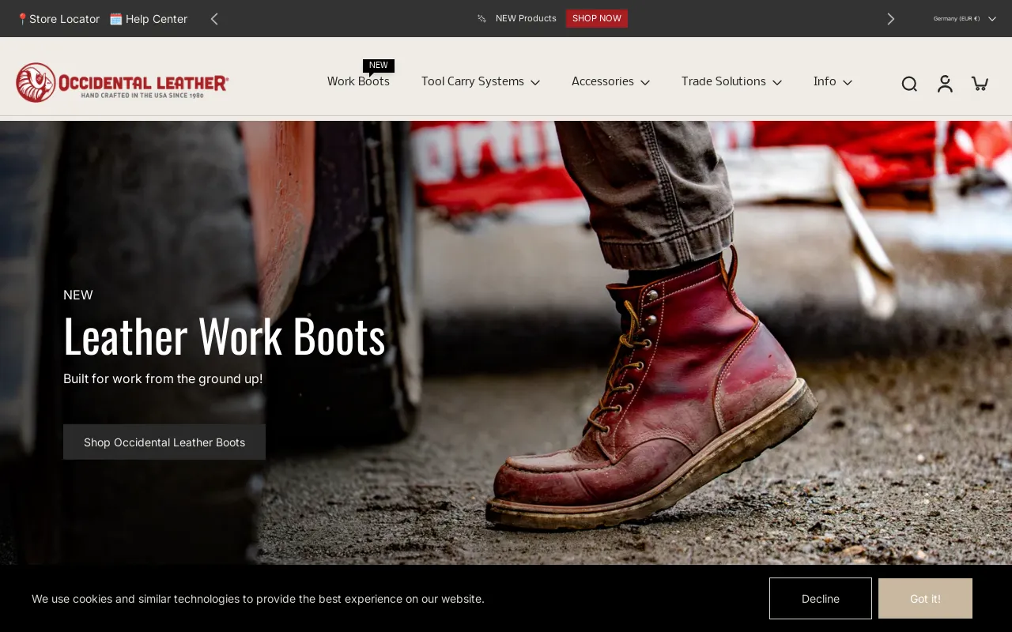Expand the Trade Solutions dropdown
Viewport: 1012px width, 632px height.
coord(731,81)
